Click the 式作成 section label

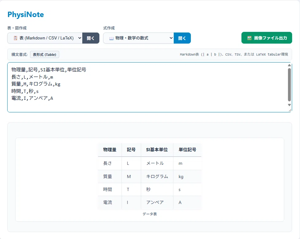(x=109, y=28)
